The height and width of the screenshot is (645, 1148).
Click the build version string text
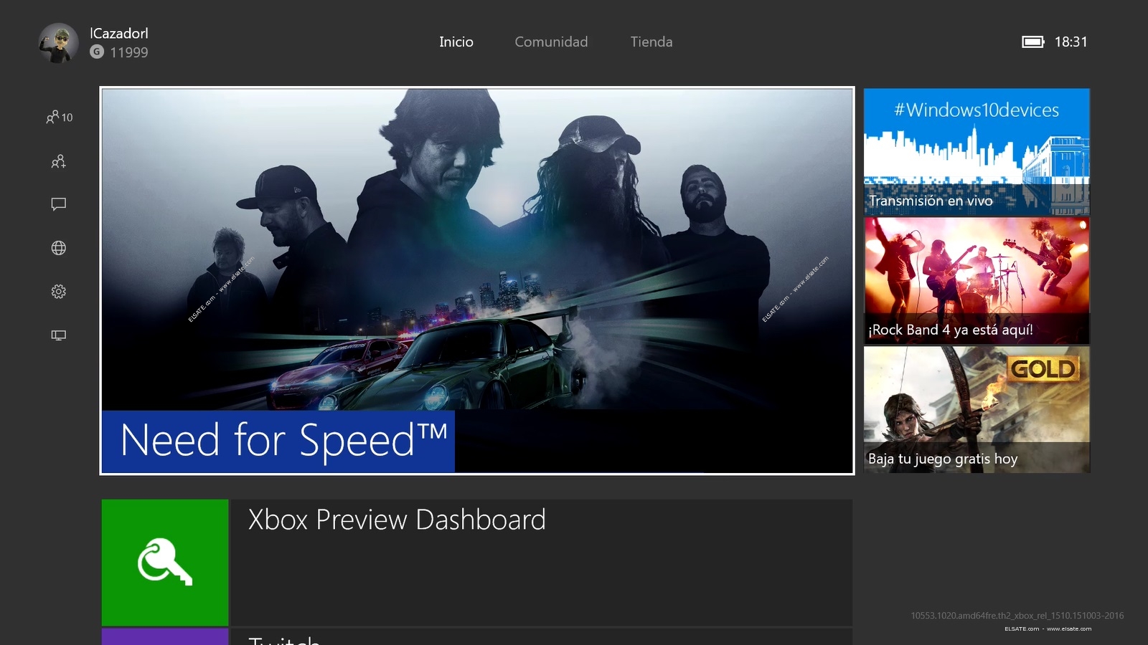pyautogui.click(x=1017, y=616)
